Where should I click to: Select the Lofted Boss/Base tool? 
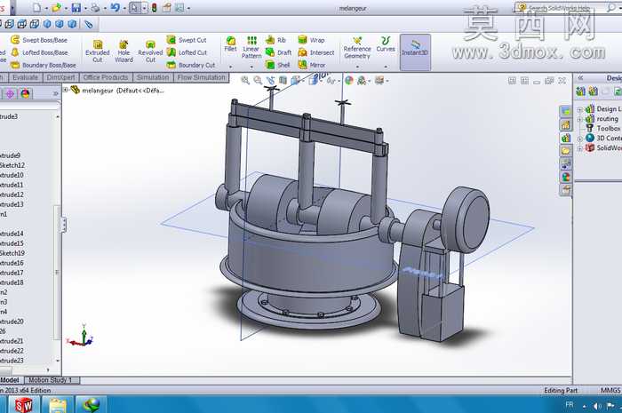pyautogui.click(x=39, y=52)
